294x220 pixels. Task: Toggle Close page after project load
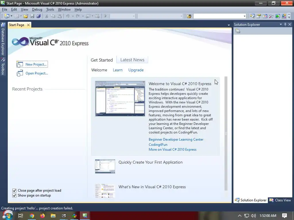click(14, 190)
